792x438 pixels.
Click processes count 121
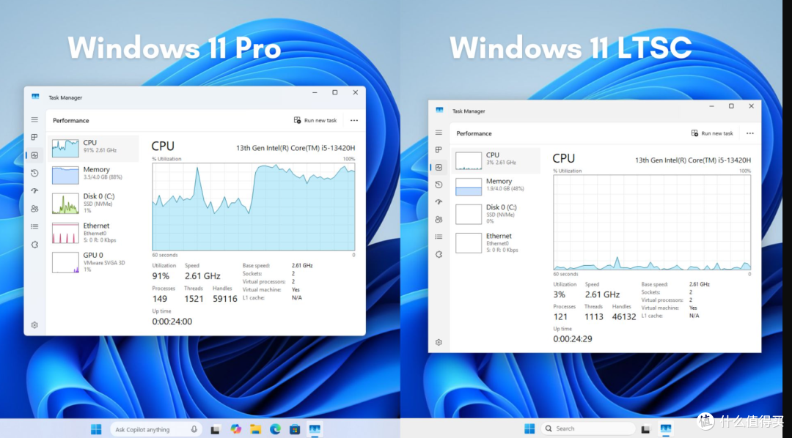point(560,317)
